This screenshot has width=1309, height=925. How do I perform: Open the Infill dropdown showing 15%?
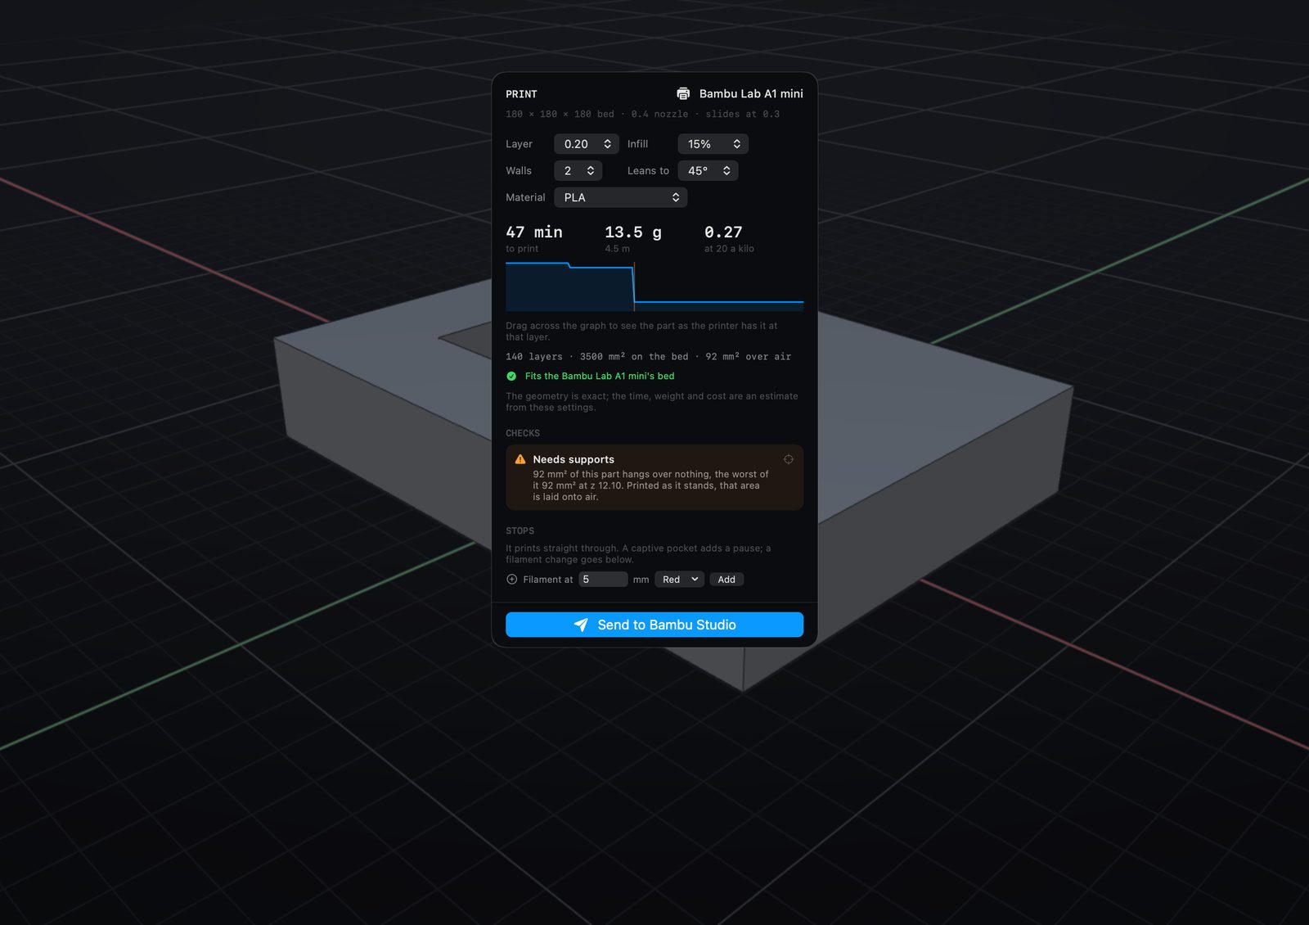(x=713, y=144)
